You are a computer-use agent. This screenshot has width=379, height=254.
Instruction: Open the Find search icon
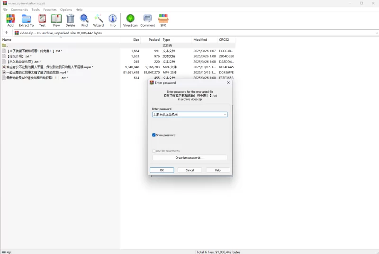pyautogui.click(x=84, y=20)
